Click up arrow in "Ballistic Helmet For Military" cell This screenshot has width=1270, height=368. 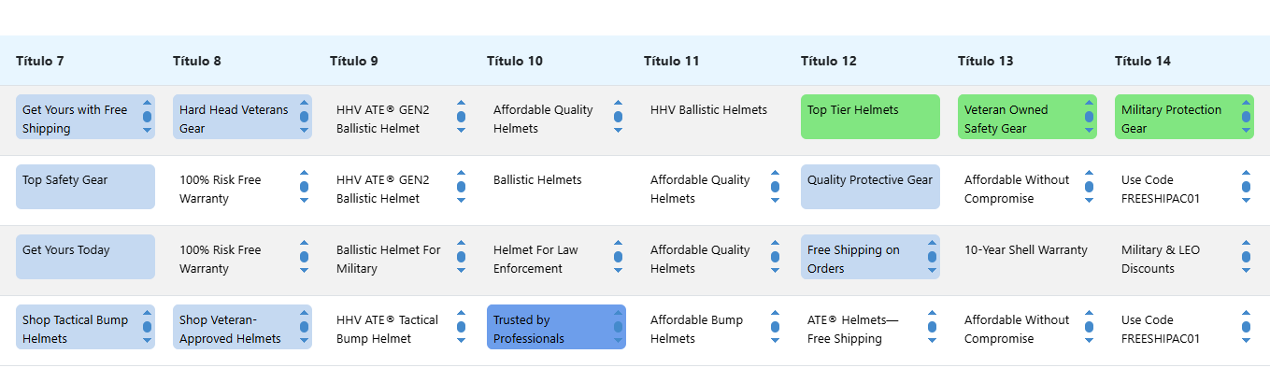(x=461, y=243)
